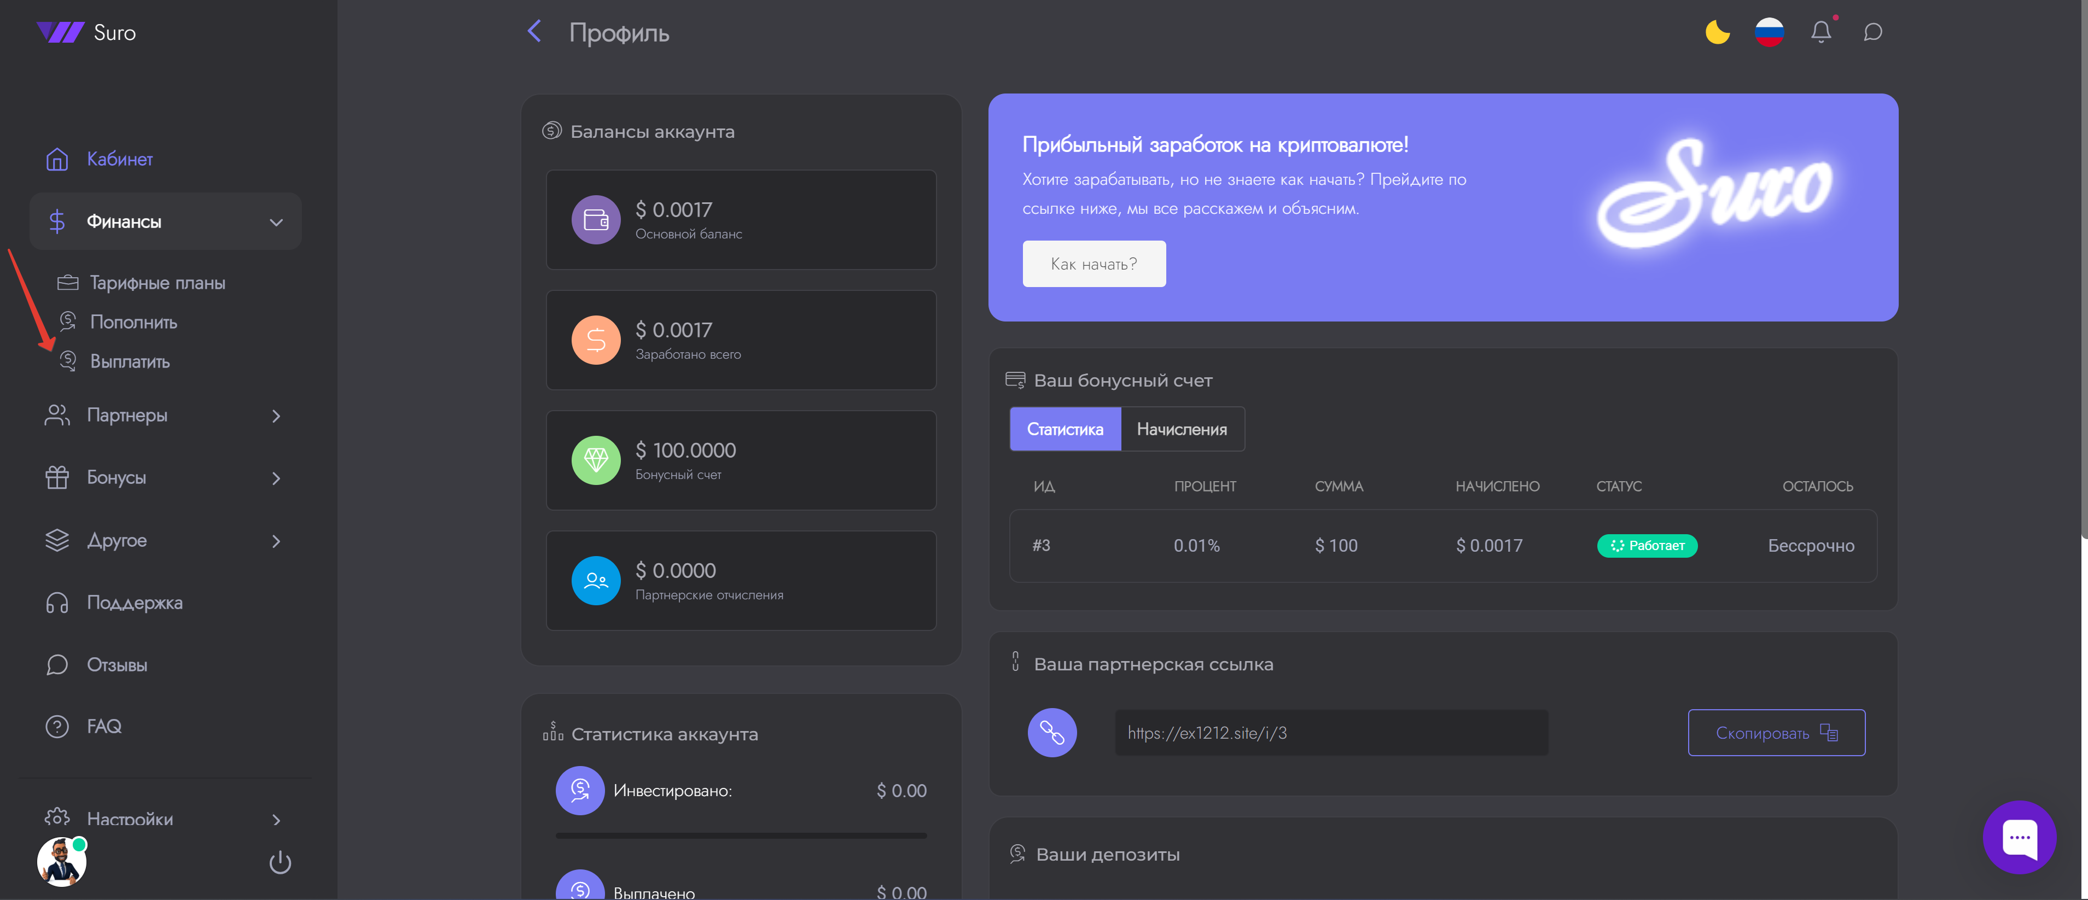The image size is (2088, 900).
Task: Click the briefcase icon for Тарифные планы
Action: [x=68, y=283]
